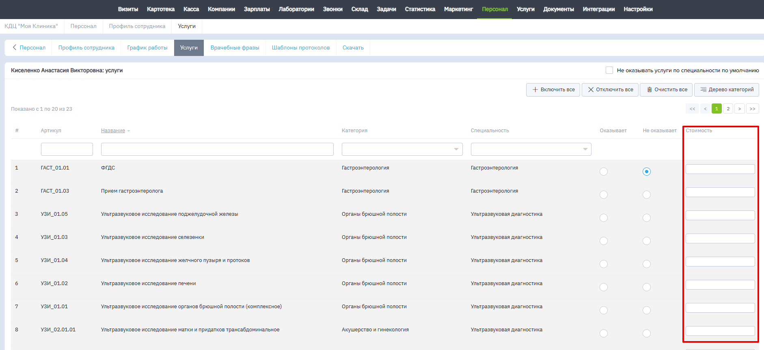The image size is (764, 350).
Task: Click the X icon on Отключить все
Action: click(x=591, y=90)
